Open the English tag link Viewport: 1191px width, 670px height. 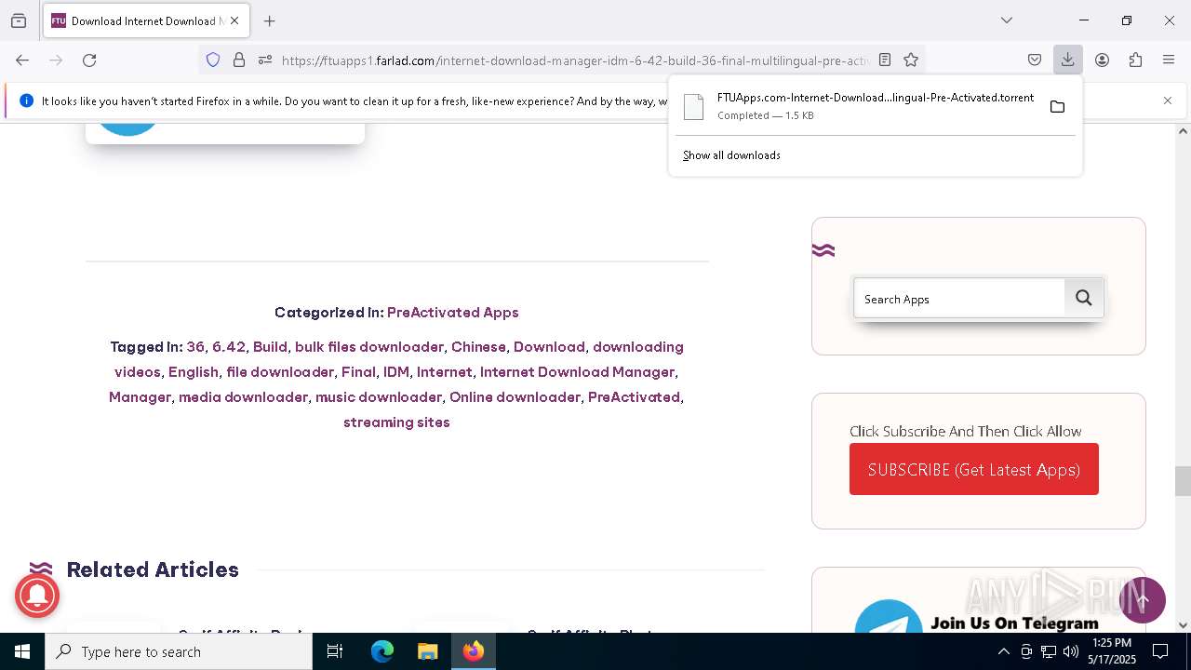point(194,372)
